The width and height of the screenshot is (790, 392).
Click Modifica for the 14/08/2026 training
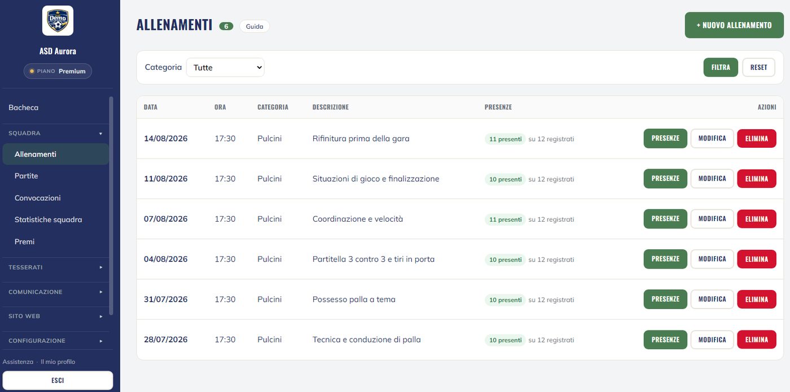tap(712, 138)
